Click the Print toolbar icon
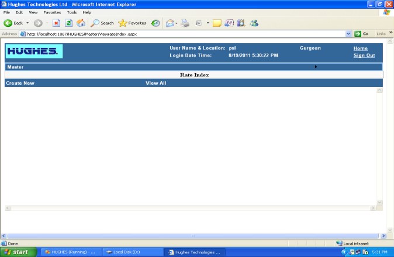This screenshot has width=394, height=257. click(x=185, y=23)
